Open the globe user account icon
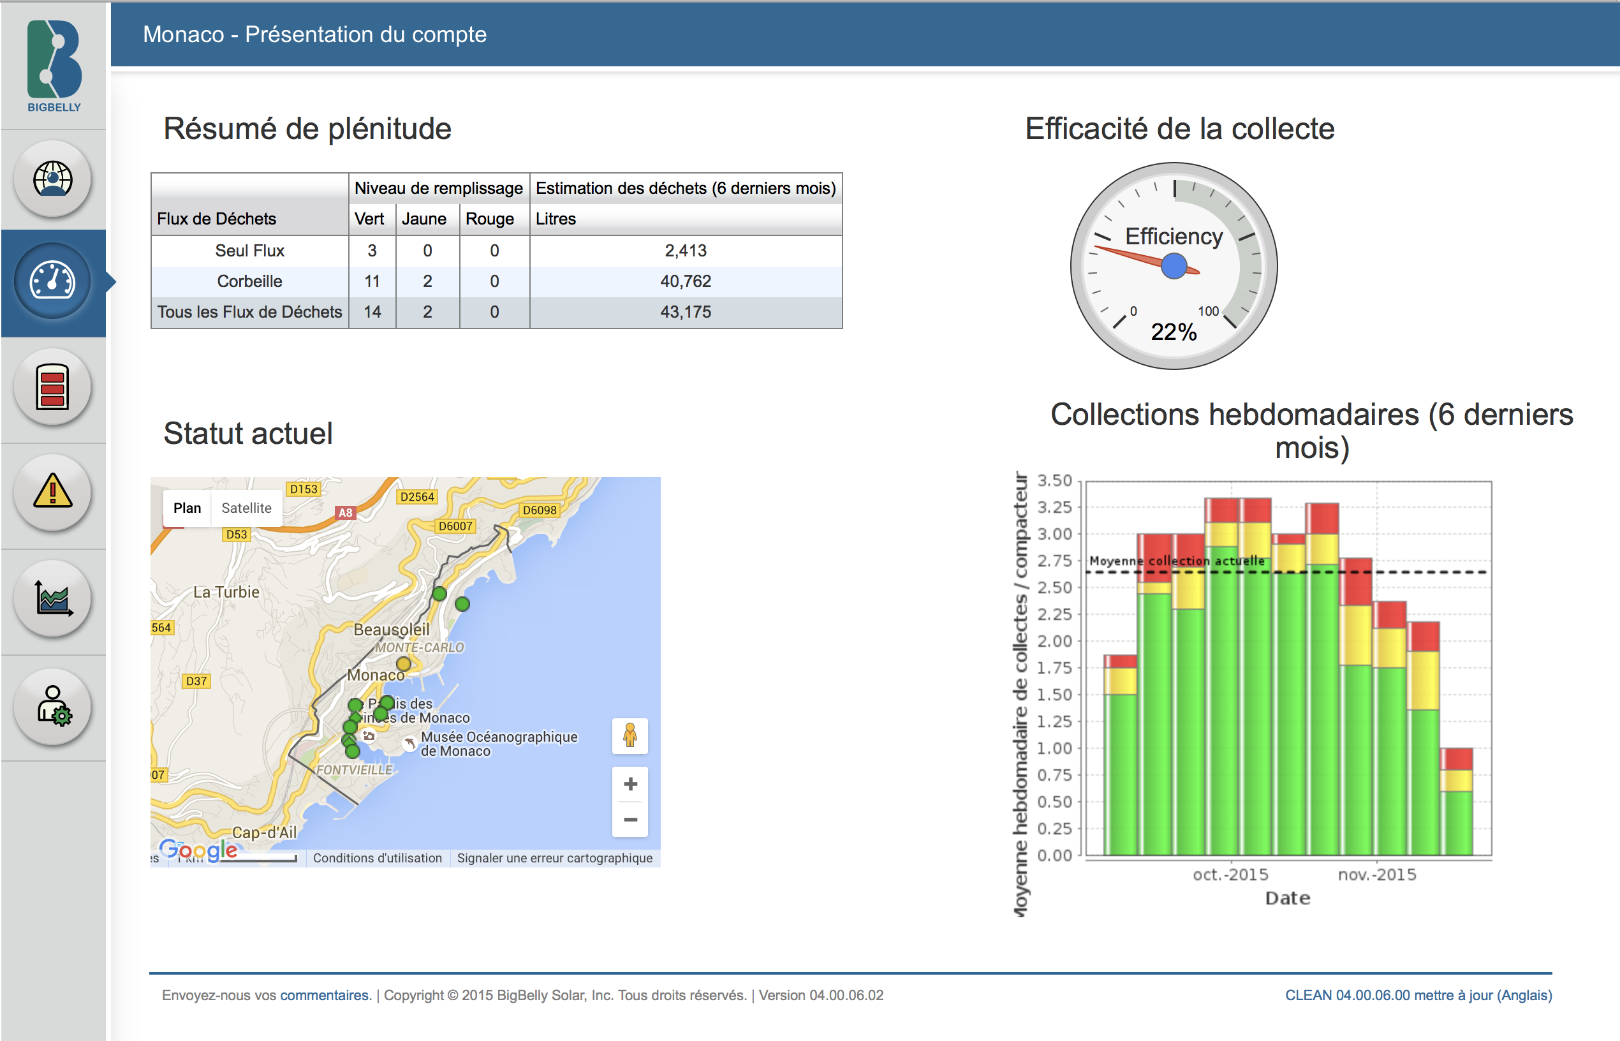The image size is (1620, 1041). pyautogui.click(x=53, y=179)
